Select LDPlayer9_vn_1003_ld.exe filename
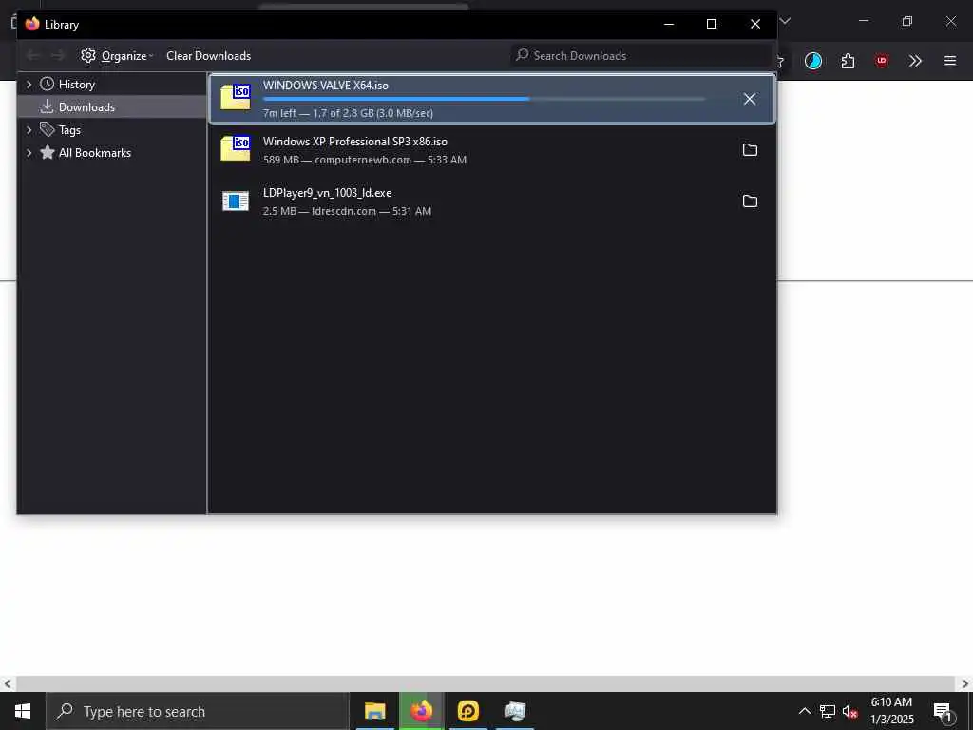This screenshot has width=973, height=730. [x=327, y=193]
